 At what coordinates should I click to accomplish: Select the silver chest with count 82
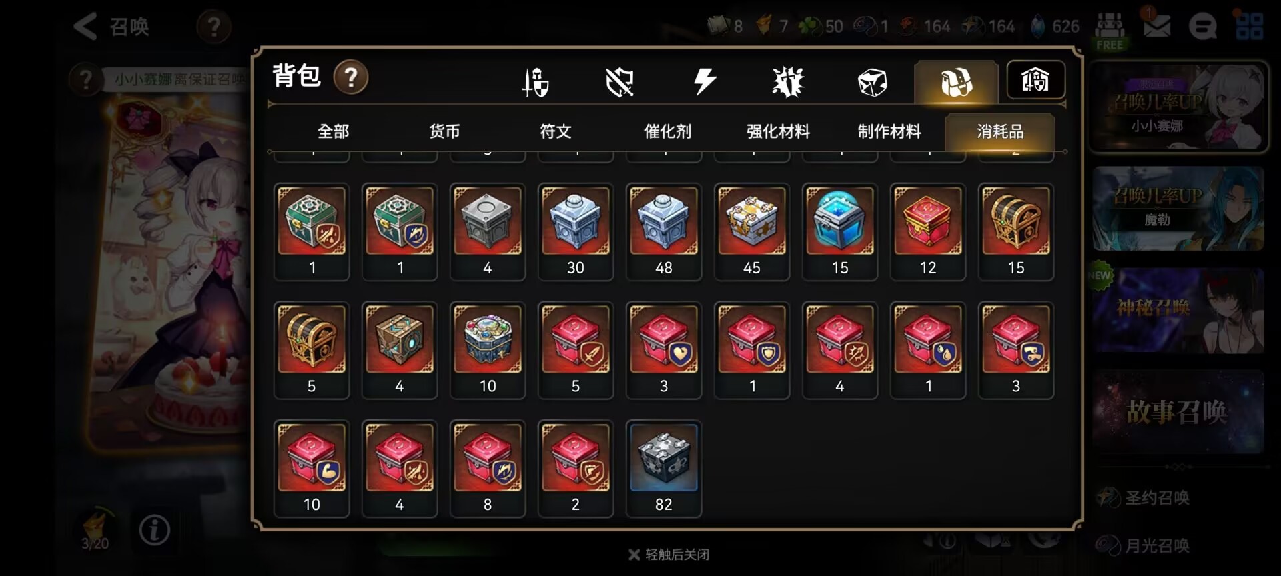point(664,469)
